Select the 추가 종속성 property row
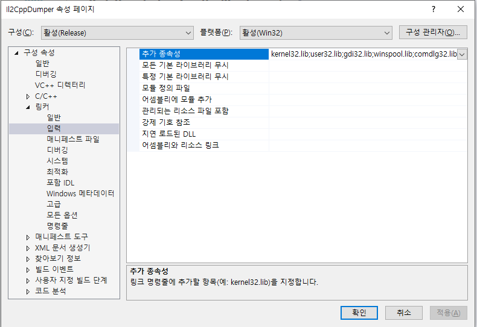The height and width of the screenshot is (327, 477). click(204, 54)
